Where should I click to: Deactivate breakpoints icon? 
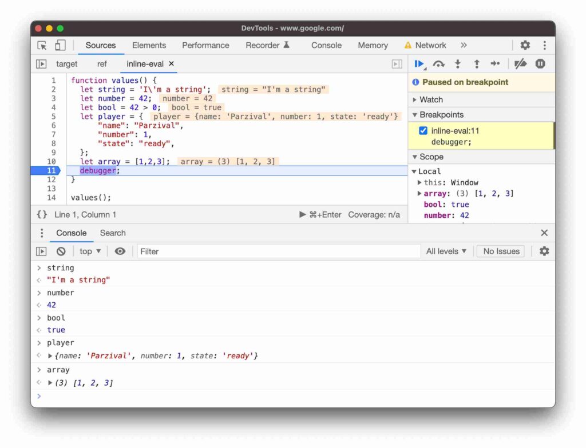tap(520, 64)
